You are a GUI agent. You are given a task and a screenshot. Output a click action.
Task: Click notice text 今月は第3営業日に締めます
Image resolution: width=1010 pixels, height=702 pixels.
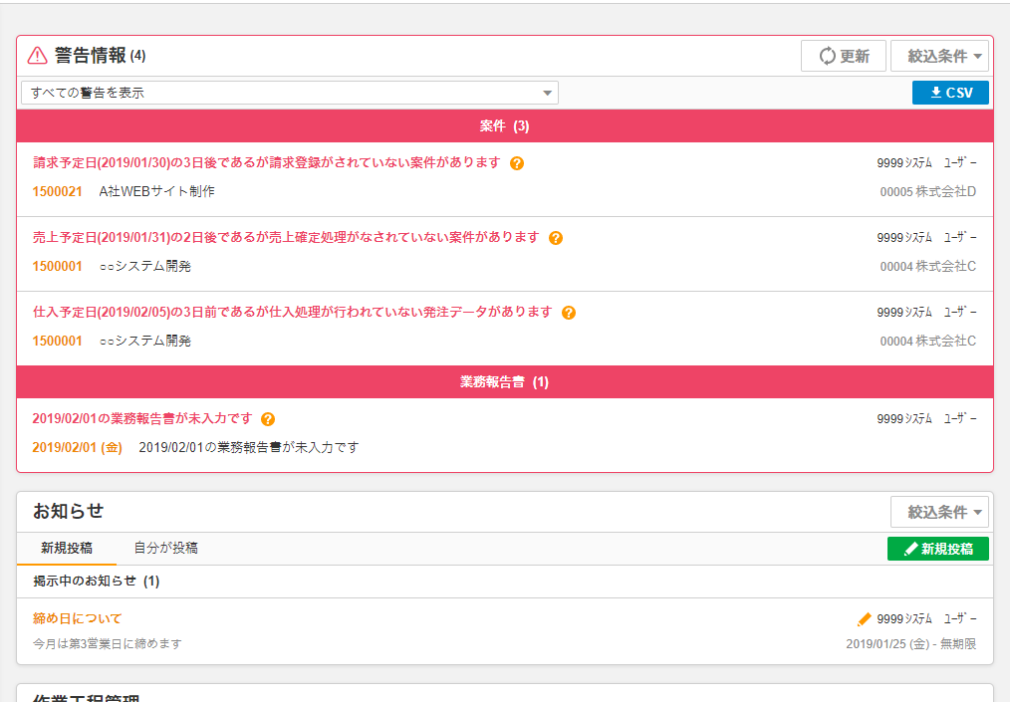pyautogui.click(x=108, y=643)
